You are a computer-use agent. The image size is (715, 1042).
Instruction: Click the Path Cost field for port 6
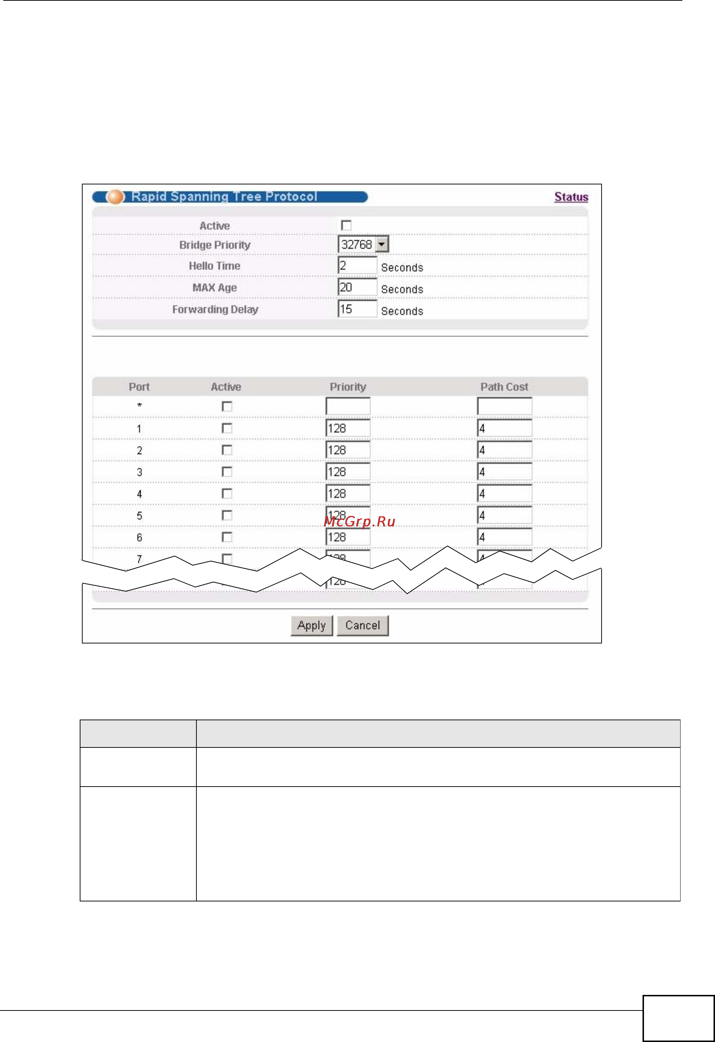pyautogui.click(x=504, y=537)
